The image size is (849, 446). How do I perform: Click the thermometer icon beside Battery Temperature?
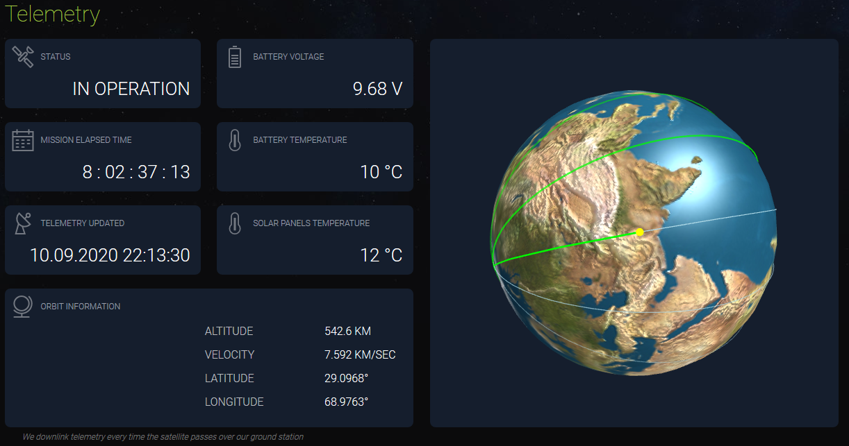tap(235, 140)
